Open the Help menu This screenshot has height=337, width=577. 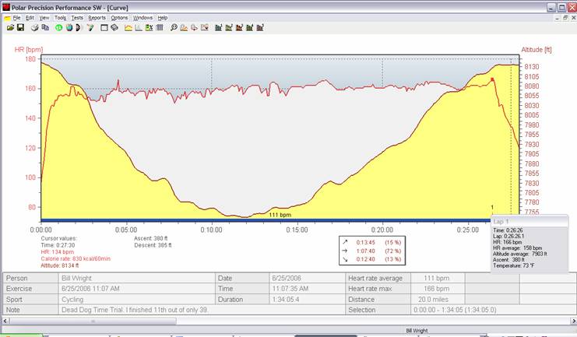point(163,18)
